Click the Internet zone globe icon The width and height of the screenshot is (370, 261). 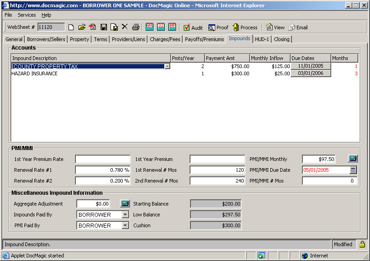(x=305, y=256)
